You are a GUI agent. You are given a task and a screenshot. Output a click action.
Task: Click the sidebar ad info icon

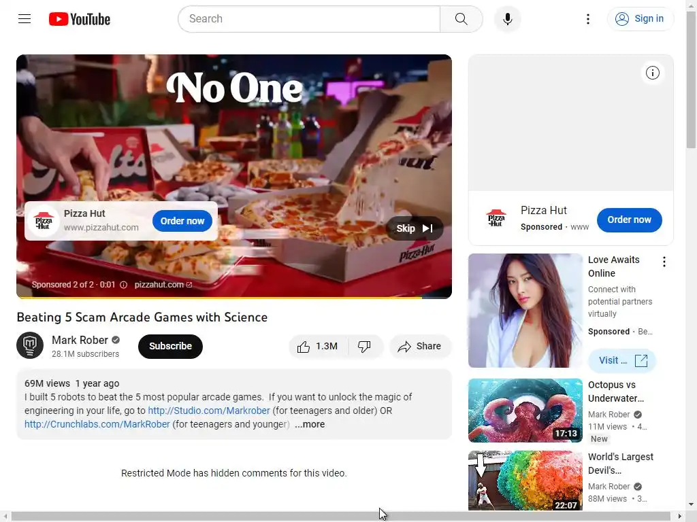[653, 73]
